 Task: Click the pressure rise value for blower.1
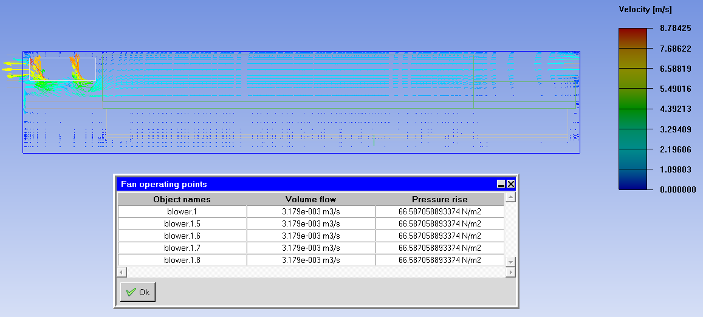[440, 211]
